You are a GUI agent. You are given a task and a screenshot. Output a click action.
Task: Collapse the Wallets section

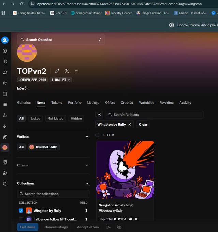click(x=87, y=137)
